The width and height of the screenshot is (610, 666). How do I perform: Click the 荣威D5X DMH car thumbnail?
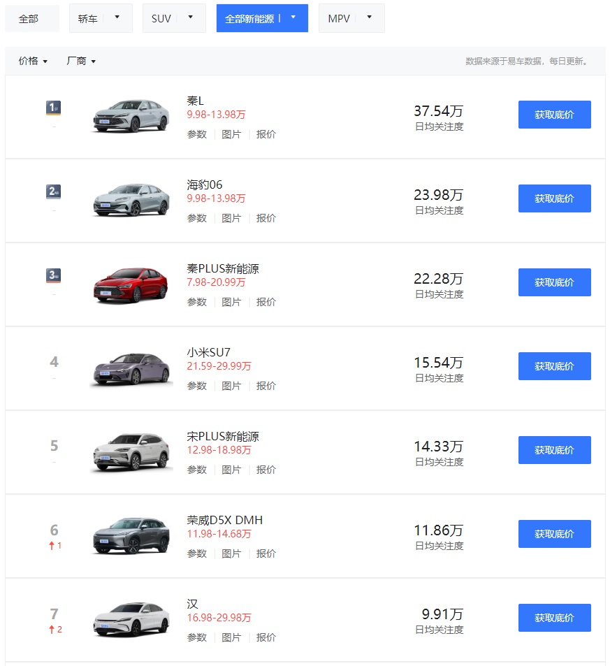(131, 536)
